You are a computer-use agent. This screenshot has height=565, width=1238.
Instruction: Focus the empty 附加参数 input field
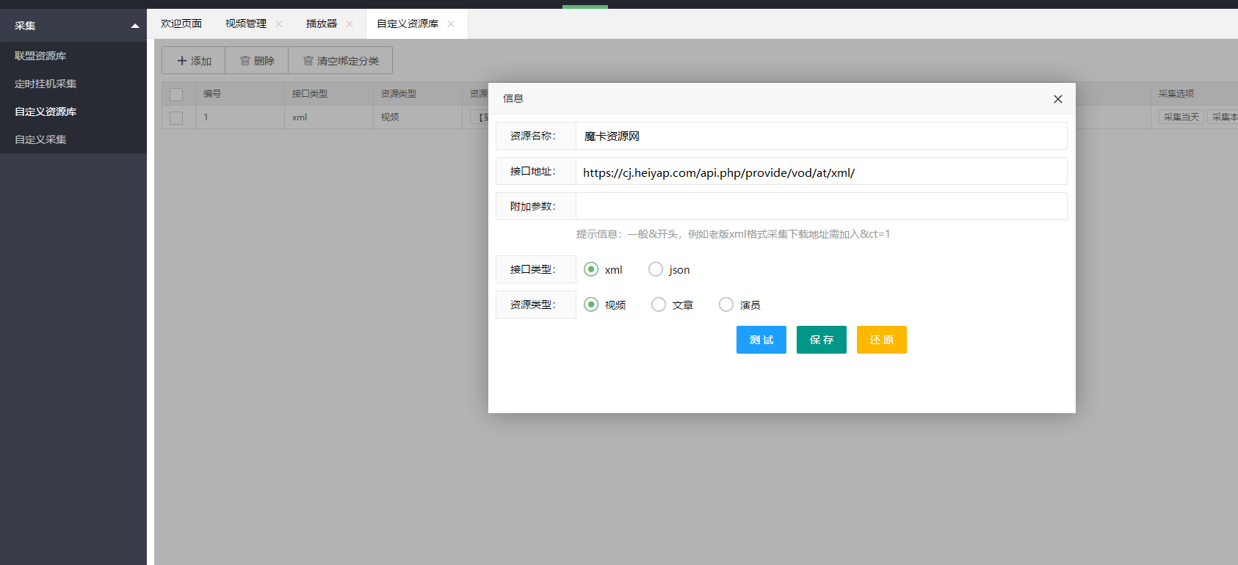click(x=821, y=206)
